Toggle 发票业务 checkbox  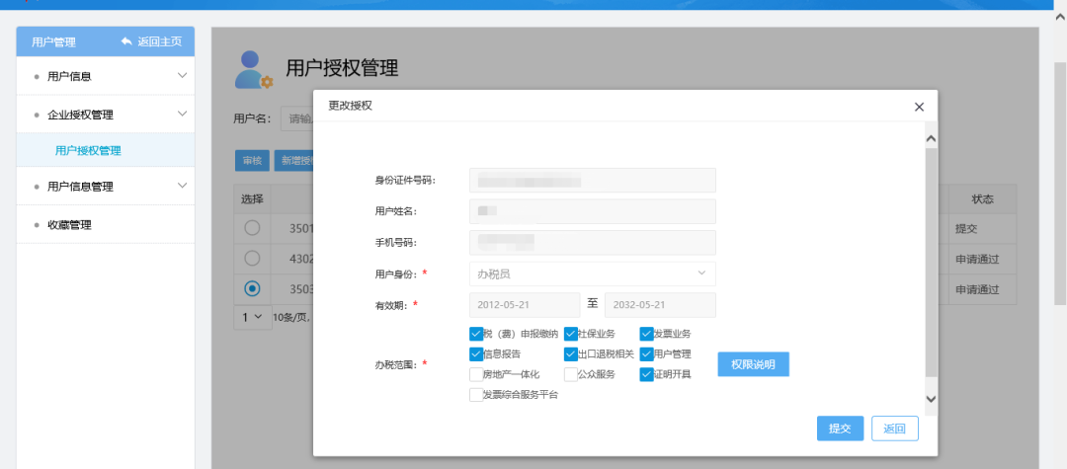pyautogui.click(x=646, y=334)
